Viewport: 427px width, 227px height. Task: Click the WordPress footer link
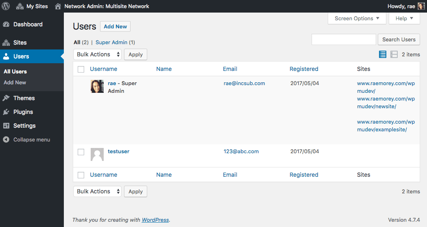tap(155, 220)
